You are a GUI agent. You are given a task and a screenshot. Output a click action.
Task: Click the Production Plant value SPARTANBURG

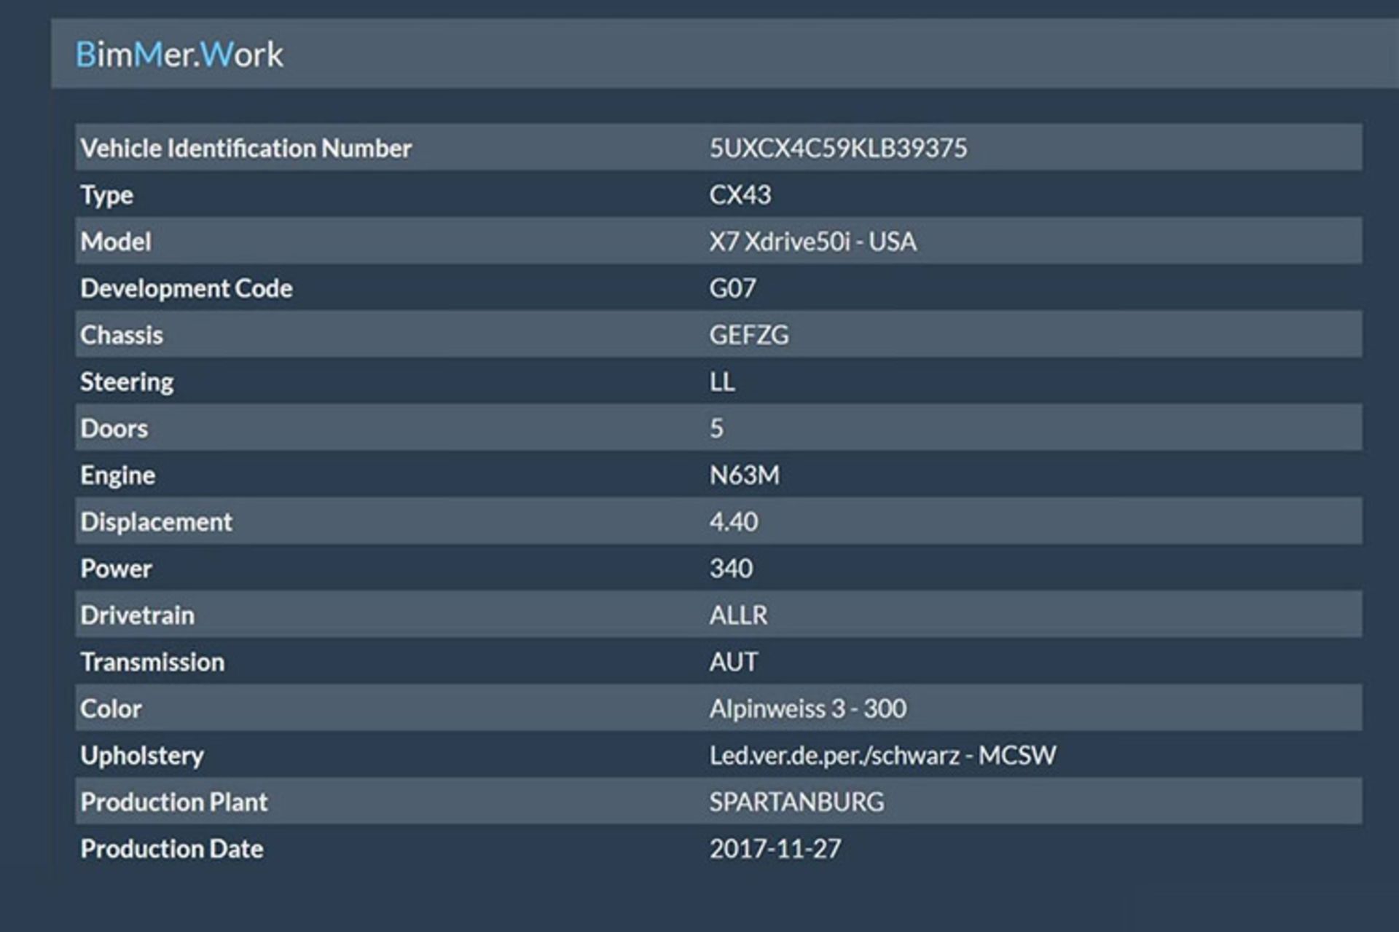coord(796,802)
